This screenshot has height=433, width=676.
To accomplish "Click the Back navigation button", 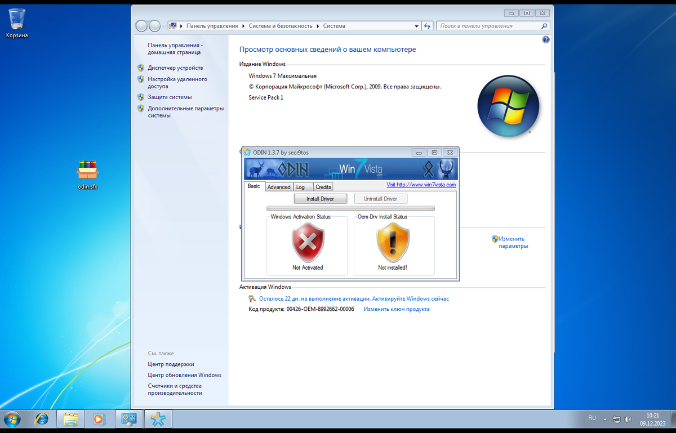I will [141, 26].
